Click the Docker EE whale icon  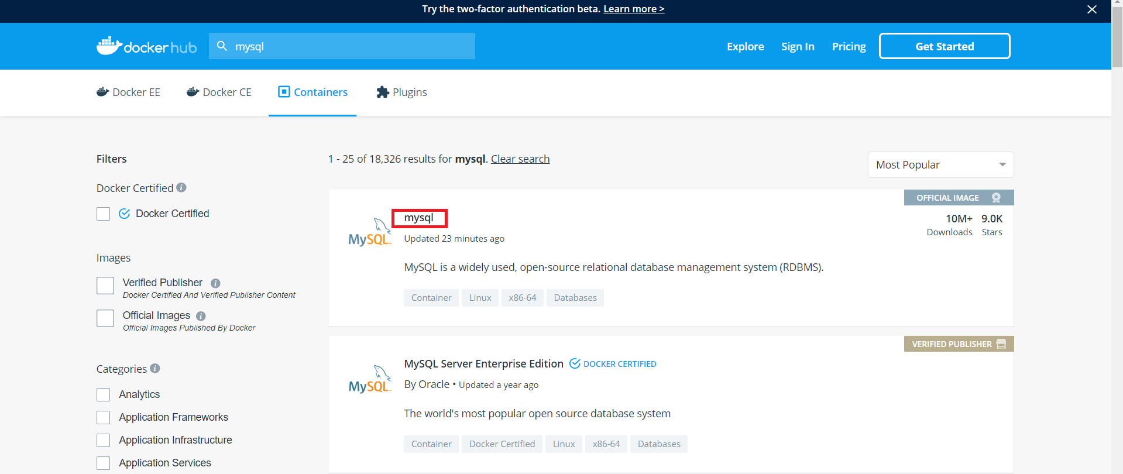click(103, 92)
